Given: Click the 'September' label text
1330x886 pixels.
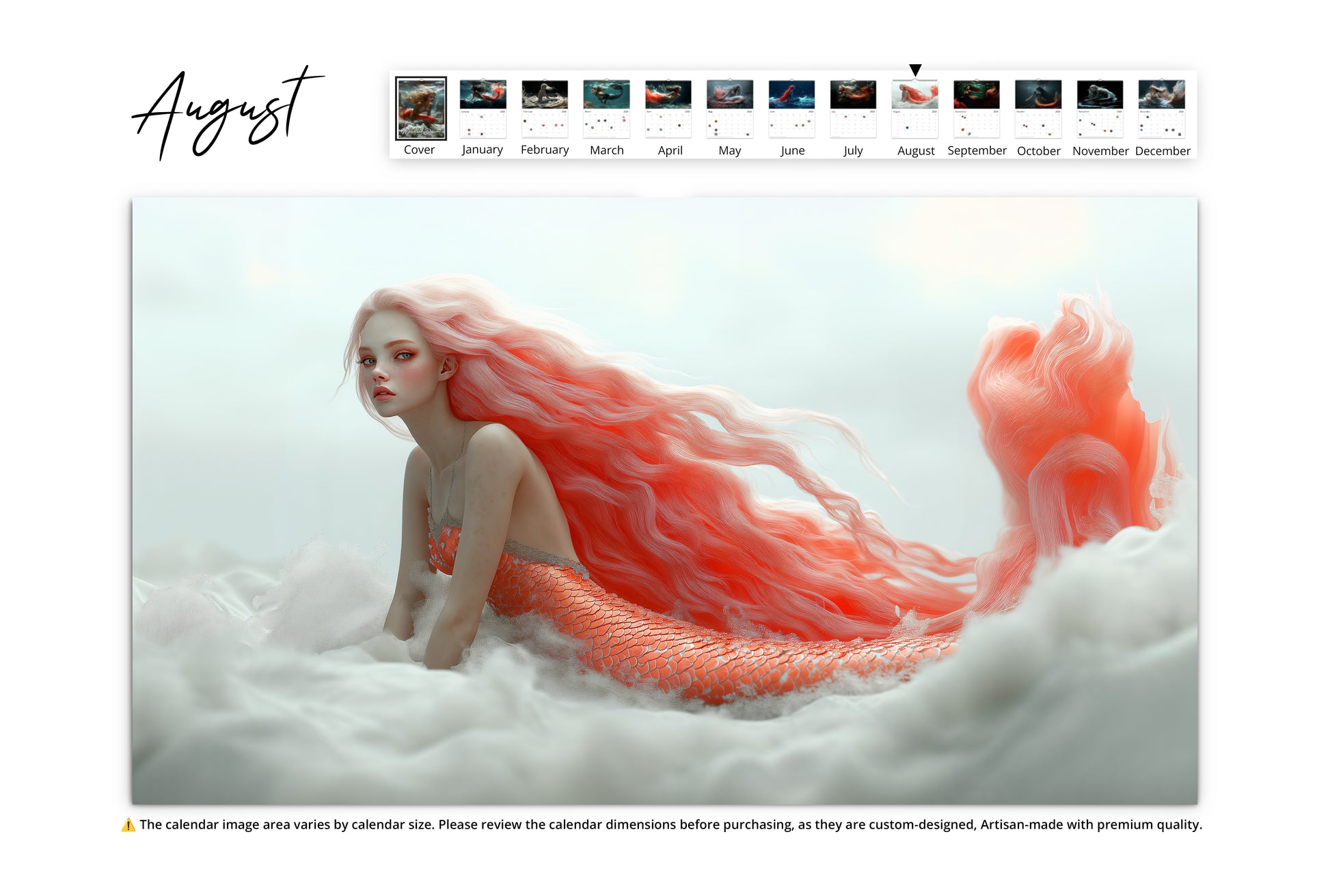Looking at the screenshot, I should [977, 151].
